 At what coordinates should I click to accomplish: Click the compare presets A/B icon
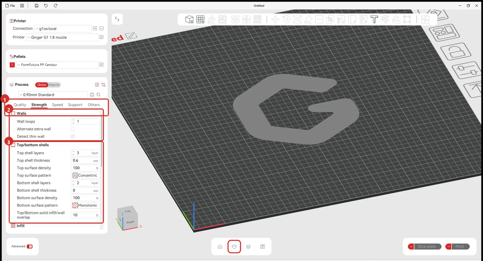[x=103, y=85]
